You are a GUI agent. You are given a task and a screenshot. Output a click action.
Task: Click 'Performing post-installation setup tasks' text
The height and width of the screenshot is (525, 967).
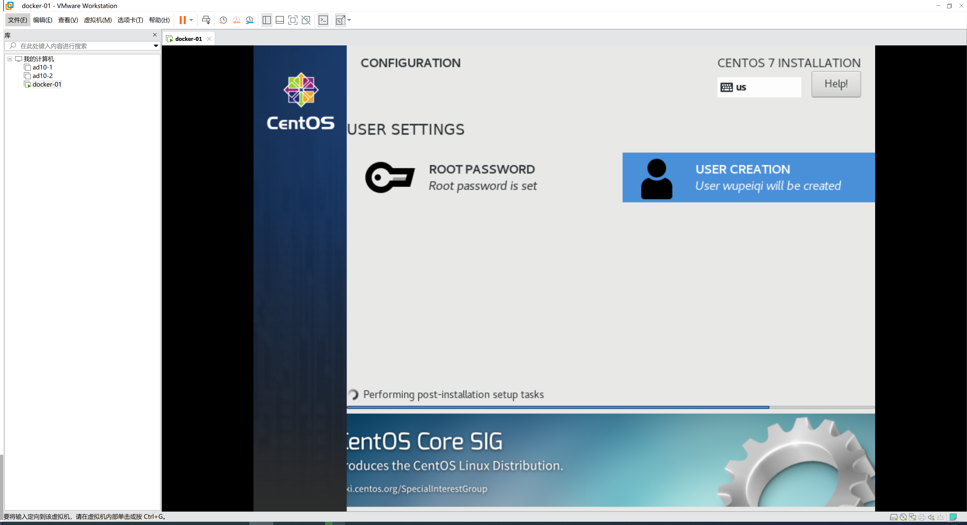coord(454,394)
